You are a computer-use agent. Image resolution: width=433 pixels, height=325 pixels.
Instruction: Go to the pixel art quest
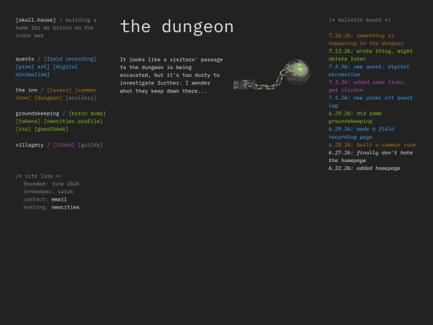[x=33, y=67]
